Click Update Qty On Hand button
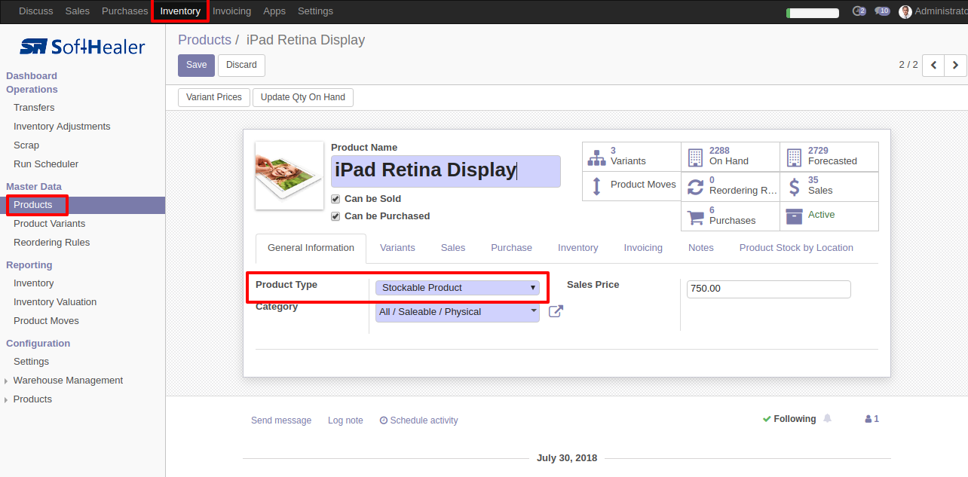 point(303,97)
